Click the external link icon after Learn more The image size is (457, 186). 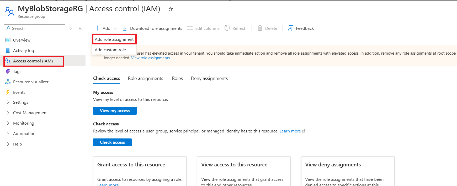304,131
